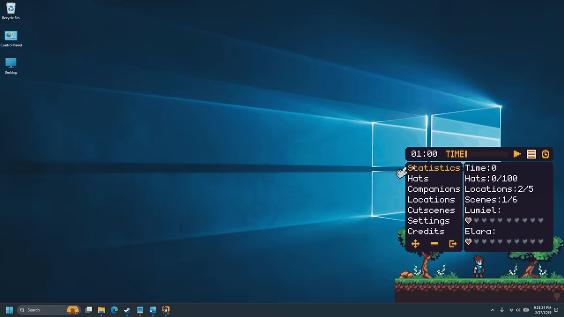
Task: Toggle the hamburger menu icon
Action: 531,154
